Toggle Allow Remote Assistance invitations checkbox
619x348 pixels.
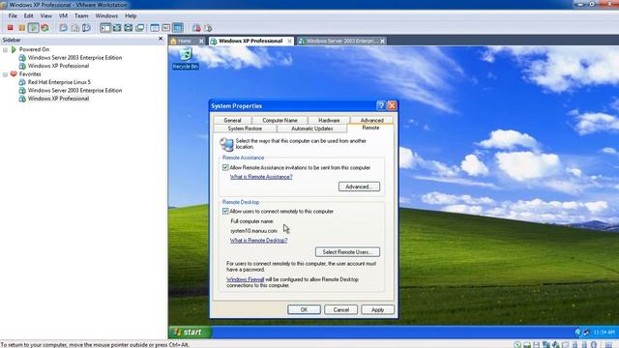(x=225, y=167)
